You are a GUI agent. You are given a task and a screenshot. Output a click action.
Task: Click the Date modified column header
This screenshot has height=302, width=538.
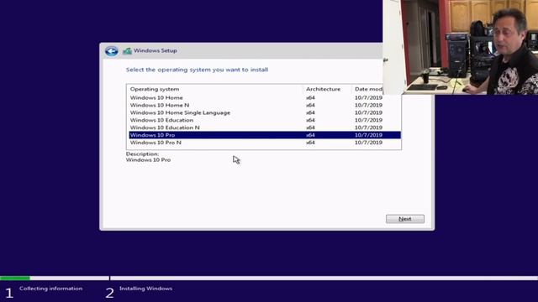367,89
